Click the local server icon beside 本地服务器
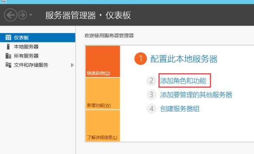 [x=8, y=47]
